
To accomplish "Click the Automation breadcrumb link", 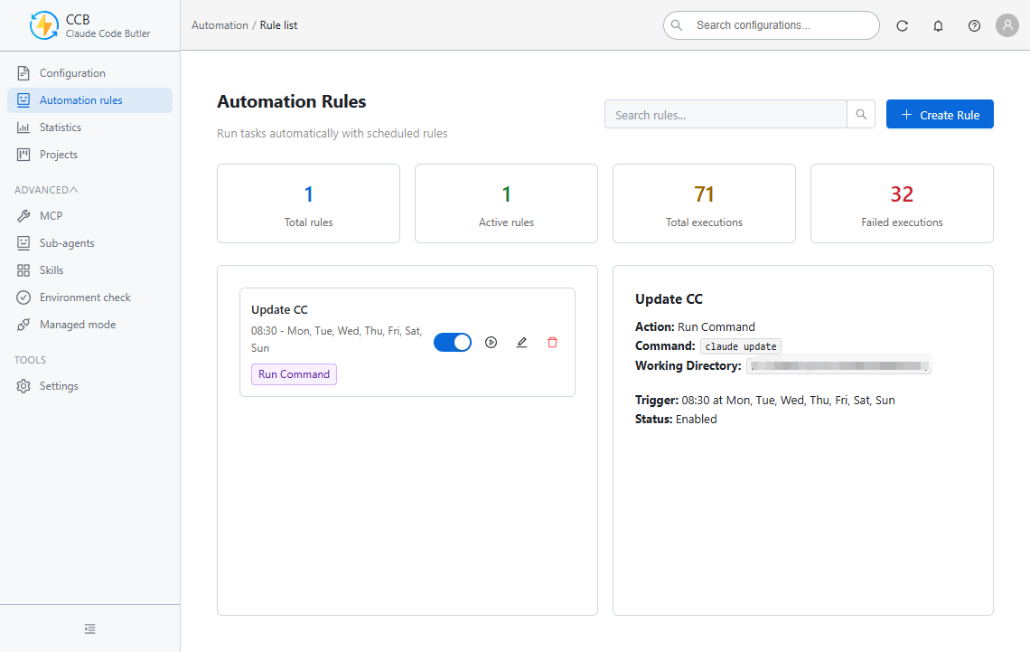I will coord(220,25).
